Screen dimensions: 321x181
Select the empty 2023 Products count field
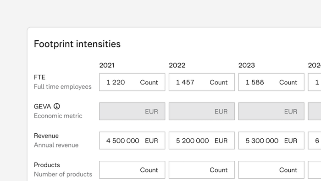pyautogui.click(x=271, y=170)
